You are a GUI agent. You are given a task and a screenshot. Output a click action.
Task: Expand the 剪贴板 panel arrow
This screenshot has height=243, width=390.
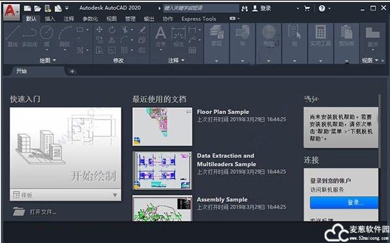coord(346,61)
